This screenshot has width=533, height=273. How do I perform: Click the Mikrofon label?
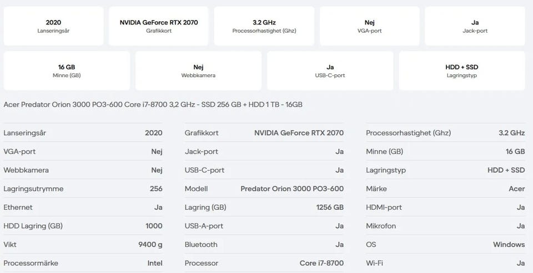(x=381, y=226)
